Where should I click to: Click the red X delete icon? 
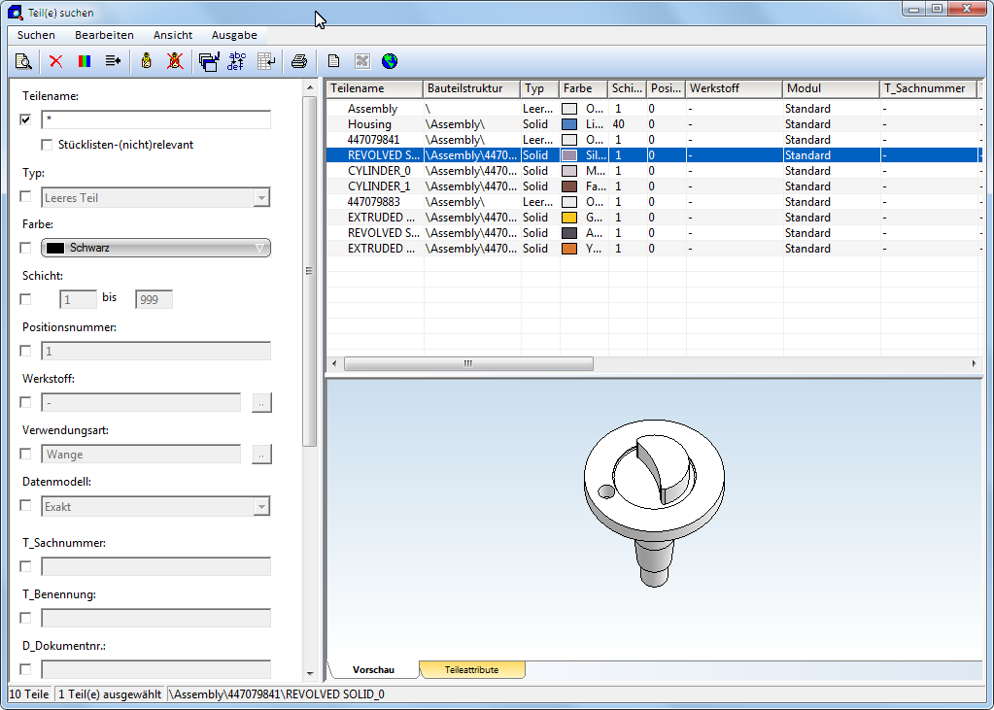pyautogui.click(x=55, y=61)
